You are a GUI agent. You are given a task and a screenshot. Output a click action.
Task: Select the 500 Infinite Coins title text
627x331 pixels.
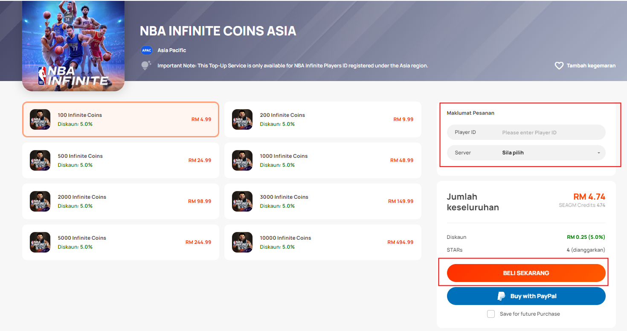coord(80,156)
